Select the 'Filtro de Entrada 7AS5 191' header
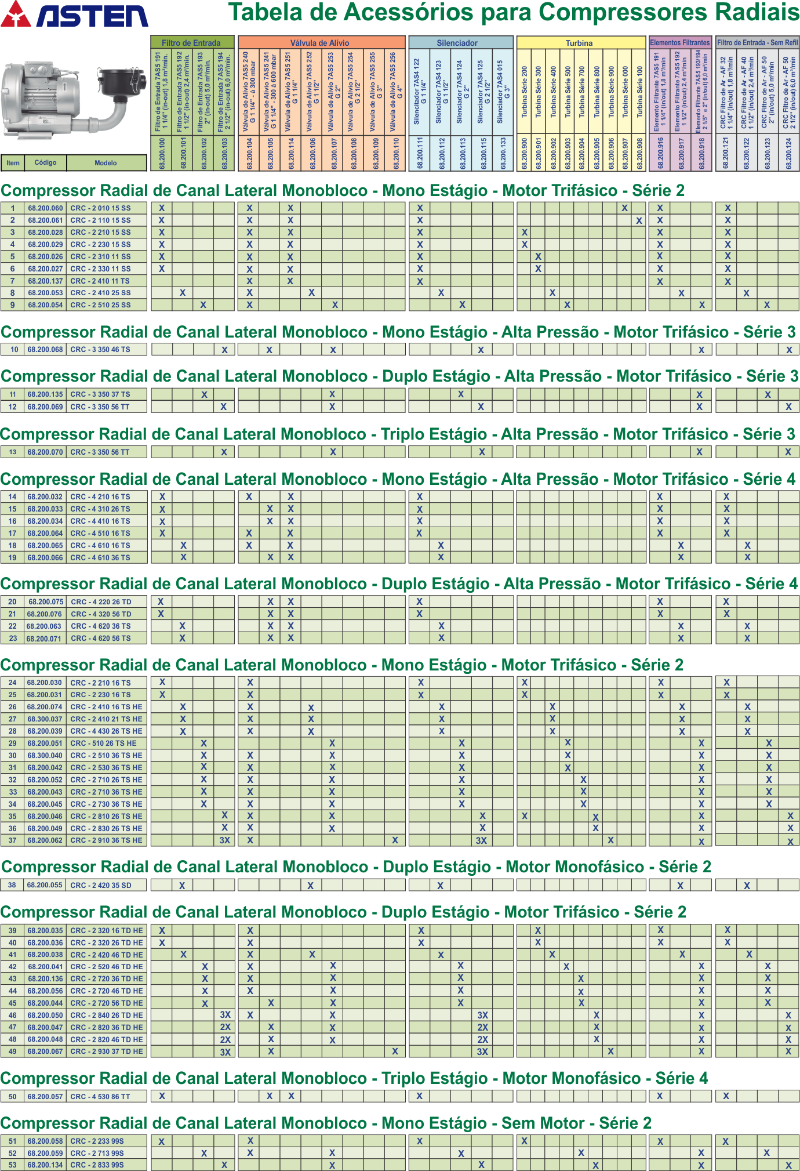 (x=161, y=92)
